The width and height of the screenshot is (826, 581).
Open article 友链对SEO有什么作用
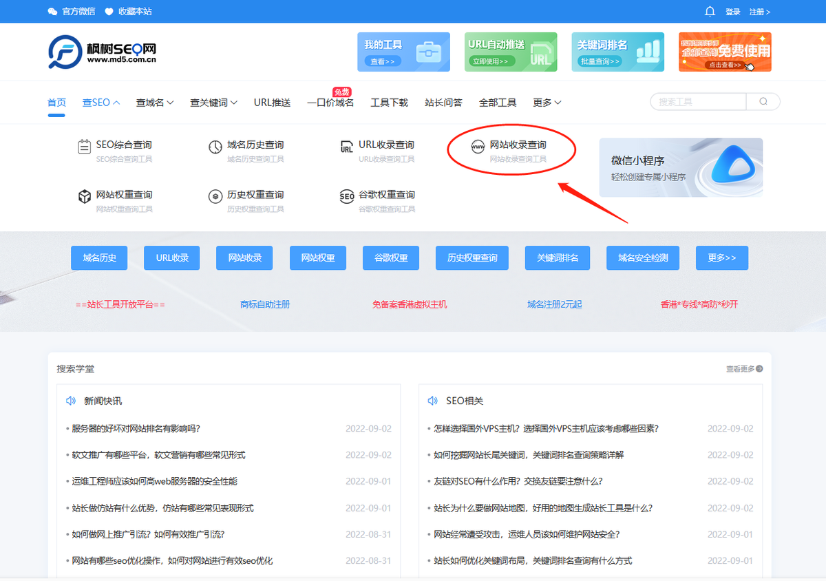tap(518, 481)
